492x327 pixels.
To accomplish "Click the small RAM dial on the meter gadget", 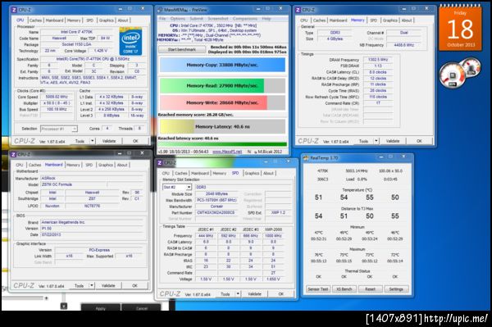I will point(471,67).
